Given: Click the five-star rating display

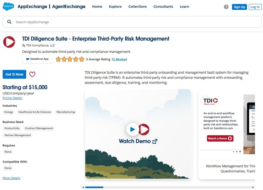Looking at the screenshot, I should point(70,59).
